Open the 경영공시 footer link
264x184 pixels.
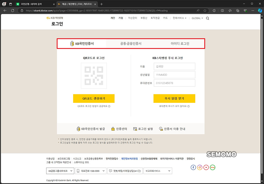[x=191, y=158]
